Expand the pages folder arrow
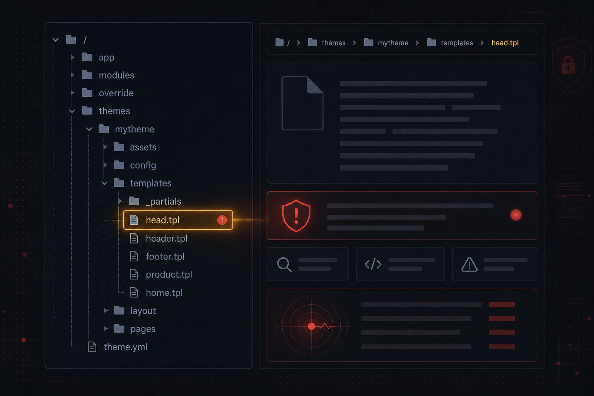This screenshot has height=396, width=594. pyautogui.click(x=106, y=329)
